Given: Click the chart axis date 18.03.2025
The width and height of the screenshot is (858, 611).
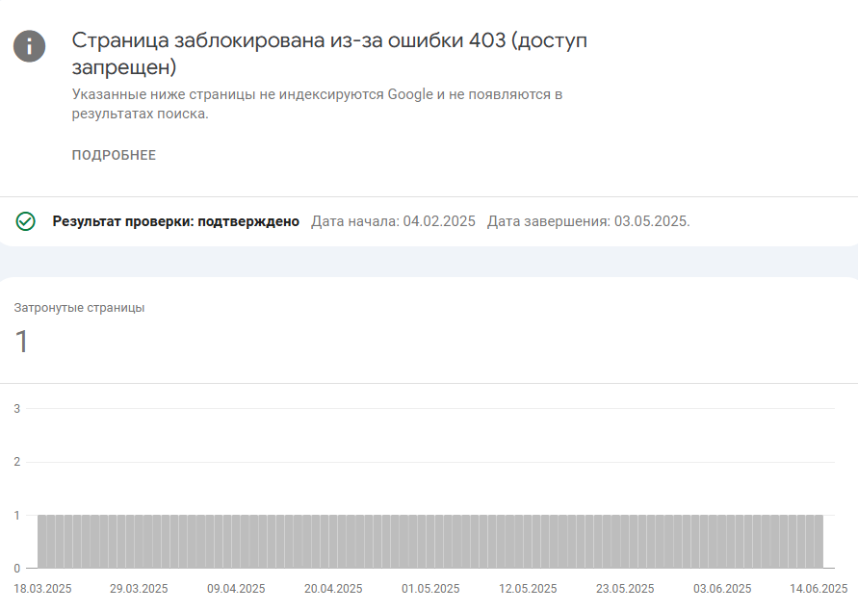Looking at the screenshot, I should (x=42, y=589).
